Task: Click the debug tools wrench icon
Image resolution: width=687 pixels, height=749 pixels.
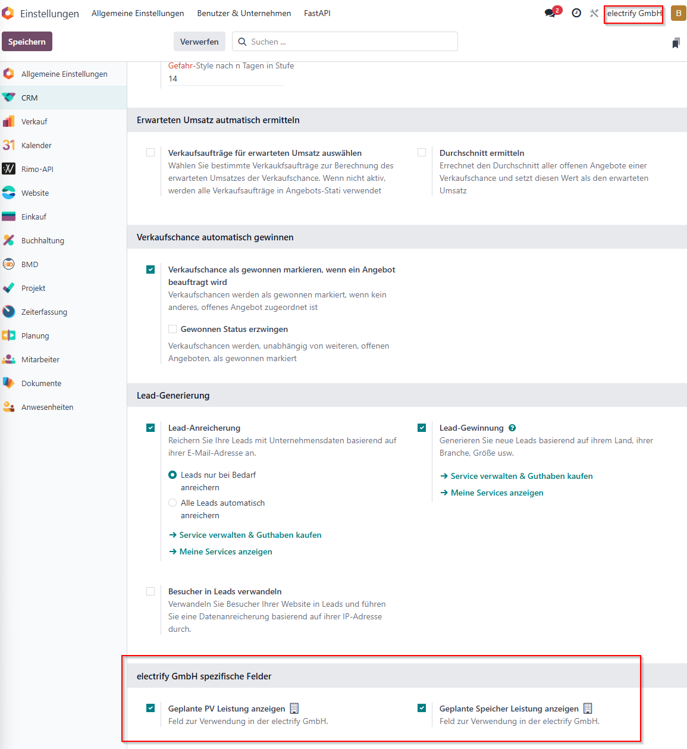Action: (594, 13)
